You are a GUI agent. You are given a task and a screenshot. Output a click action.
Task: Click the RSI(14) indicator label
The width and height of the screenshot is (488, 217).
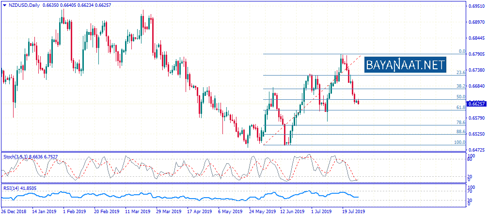tap(11, 187)
